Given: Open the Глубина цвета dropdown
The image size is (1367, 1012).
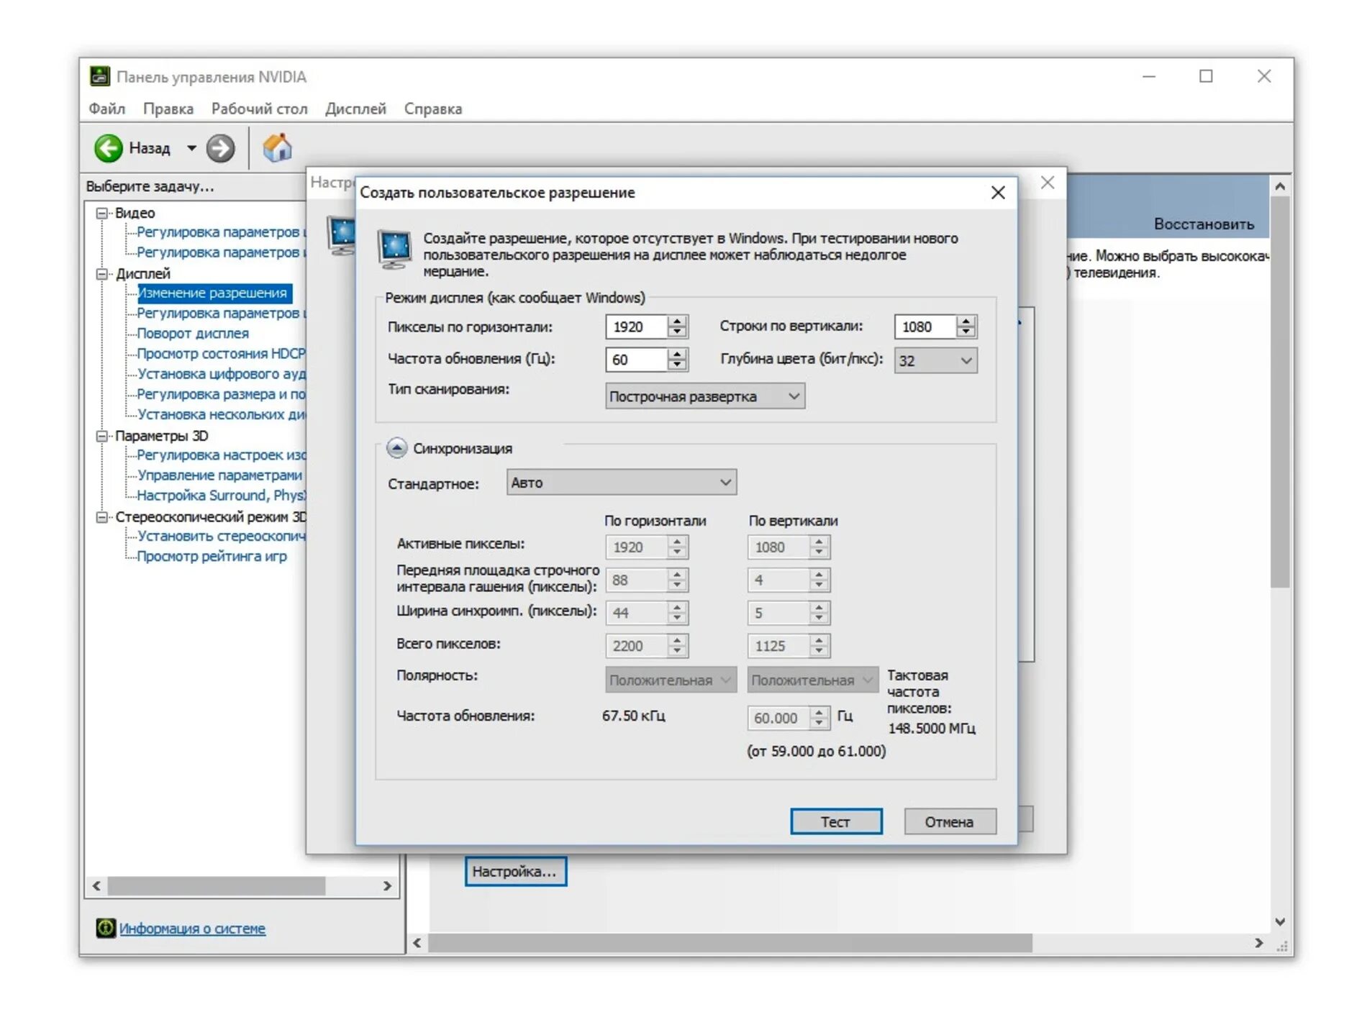Looking at the screenshot, I should coord(935,360).
